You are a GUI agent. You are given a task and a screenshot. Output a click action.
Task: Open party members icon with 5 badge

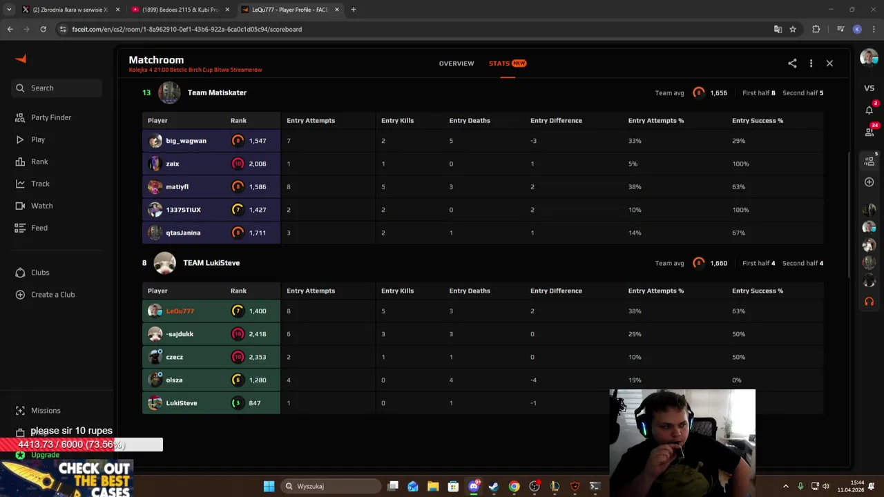[869, 161]
